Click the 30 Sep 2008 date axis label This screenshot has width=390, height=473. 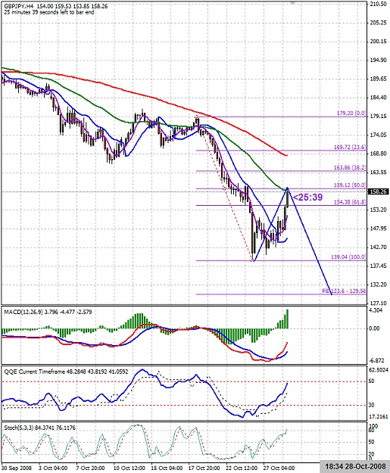coord(17,468)
